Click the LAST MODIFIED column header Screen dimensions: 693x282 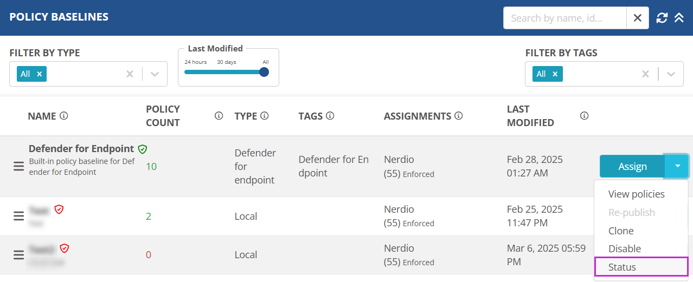530,116
